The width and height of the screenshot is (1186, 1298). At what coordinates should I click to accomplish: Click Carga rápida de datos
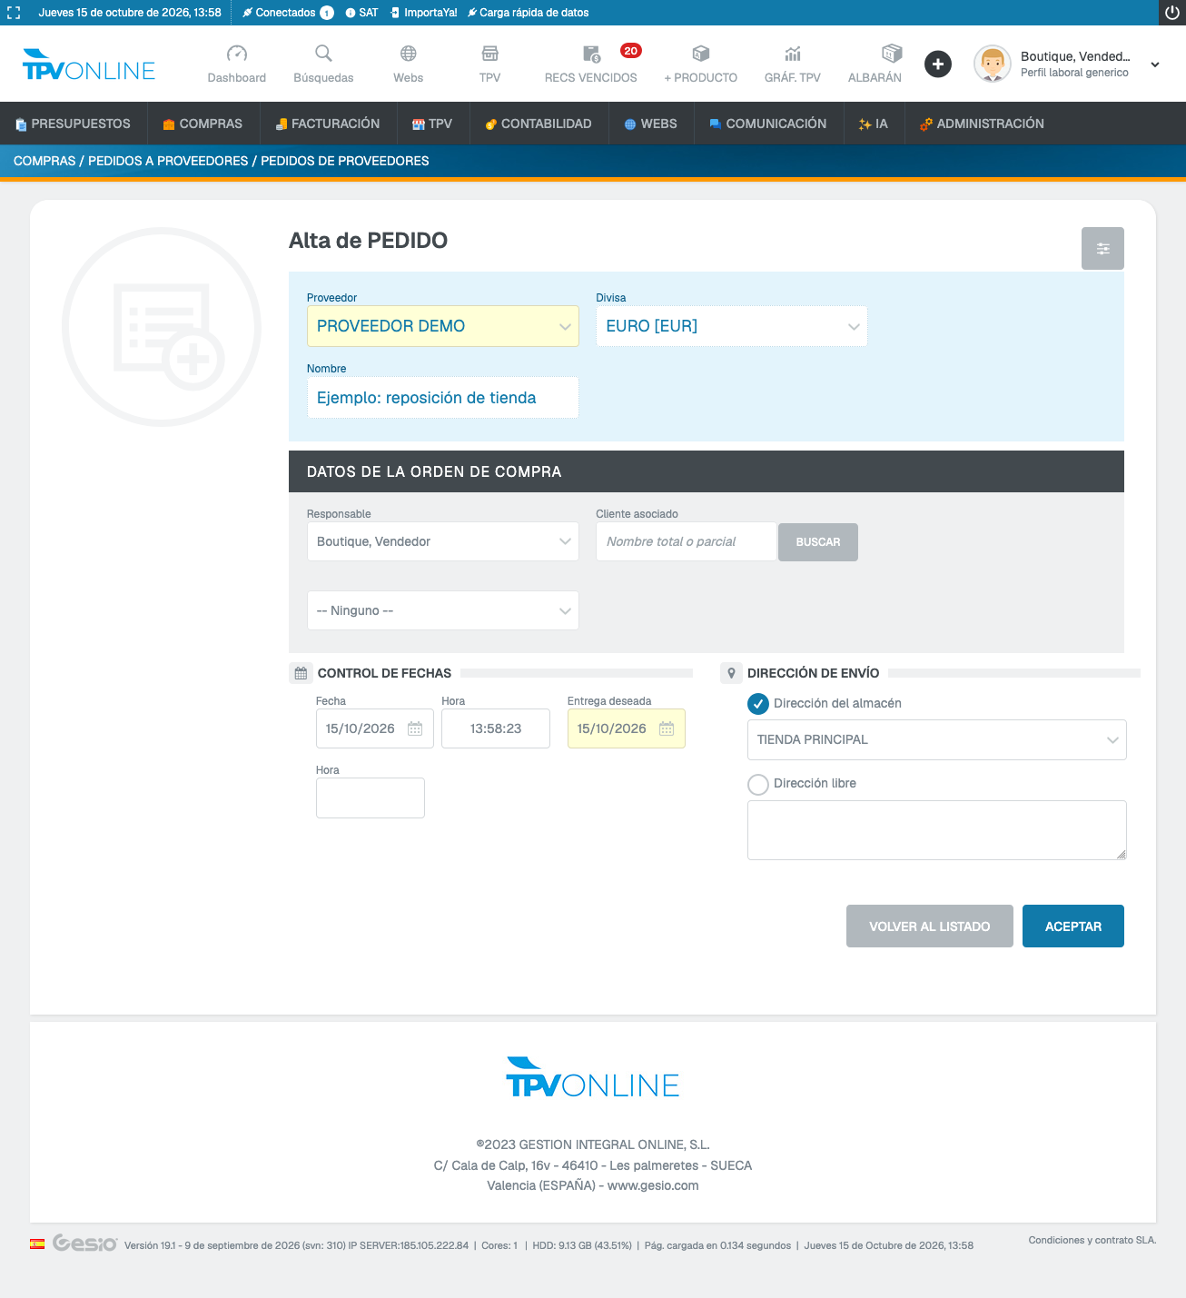(x=528, y=13)
